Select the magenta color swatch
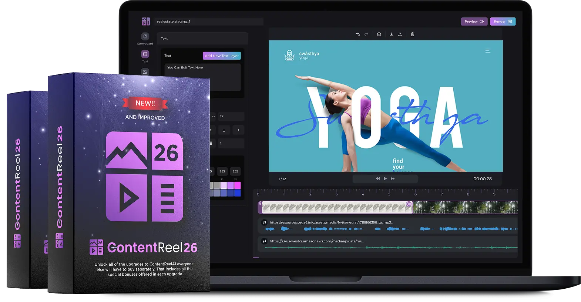 pyautogui.click(x=238, y=185)
